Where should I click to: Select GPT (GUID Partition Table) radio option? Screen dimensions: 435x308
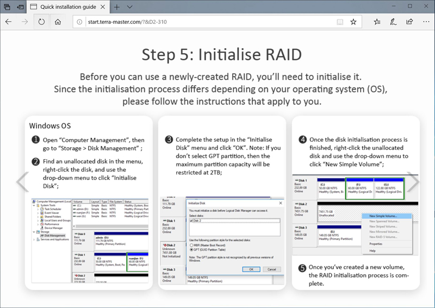(x=190, y=250)
